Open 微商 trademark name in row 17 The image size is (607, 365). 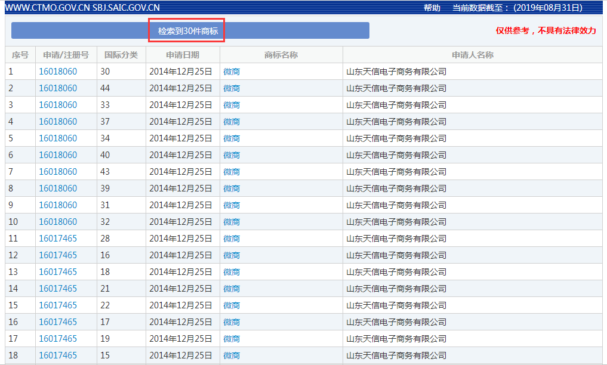[232, 339]
